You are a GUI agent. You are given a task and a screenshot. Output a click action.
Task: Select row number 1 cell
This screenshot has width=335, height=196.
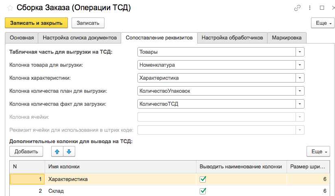(x=27, y=179)
